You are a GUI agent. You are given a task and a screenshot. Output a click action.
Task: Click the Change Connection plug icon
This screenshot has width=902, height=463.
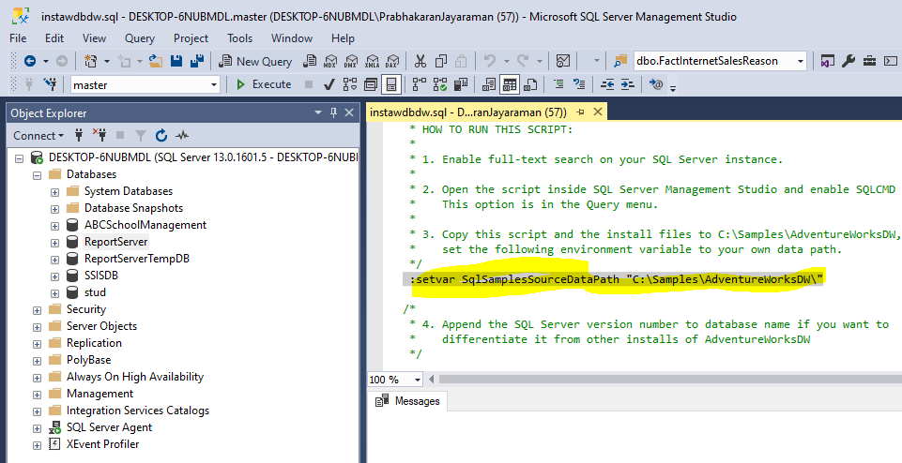tap(50, 85)
